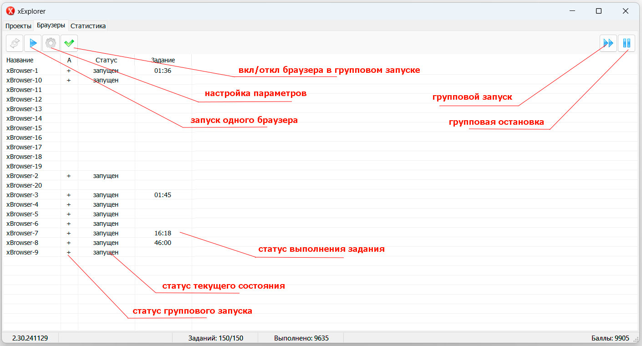Open browser parameters via gear icon
This screenshot has height=346, width=642.
(51, 43)
